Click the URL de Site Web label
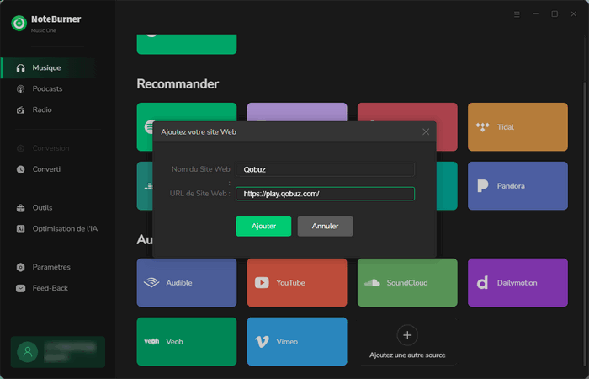Image resolution: width=589 pixels, height=379 pixels. (x=200, y=194)
